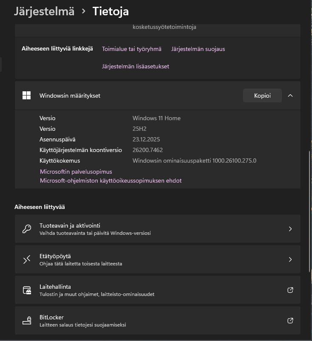The image size is (312, 341).
Task: Select the Windowsin määritykset header row
Action: pos(128,96)
